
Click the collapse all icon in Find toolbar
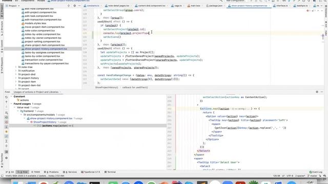pyautogui.click(x=6, y=146)
